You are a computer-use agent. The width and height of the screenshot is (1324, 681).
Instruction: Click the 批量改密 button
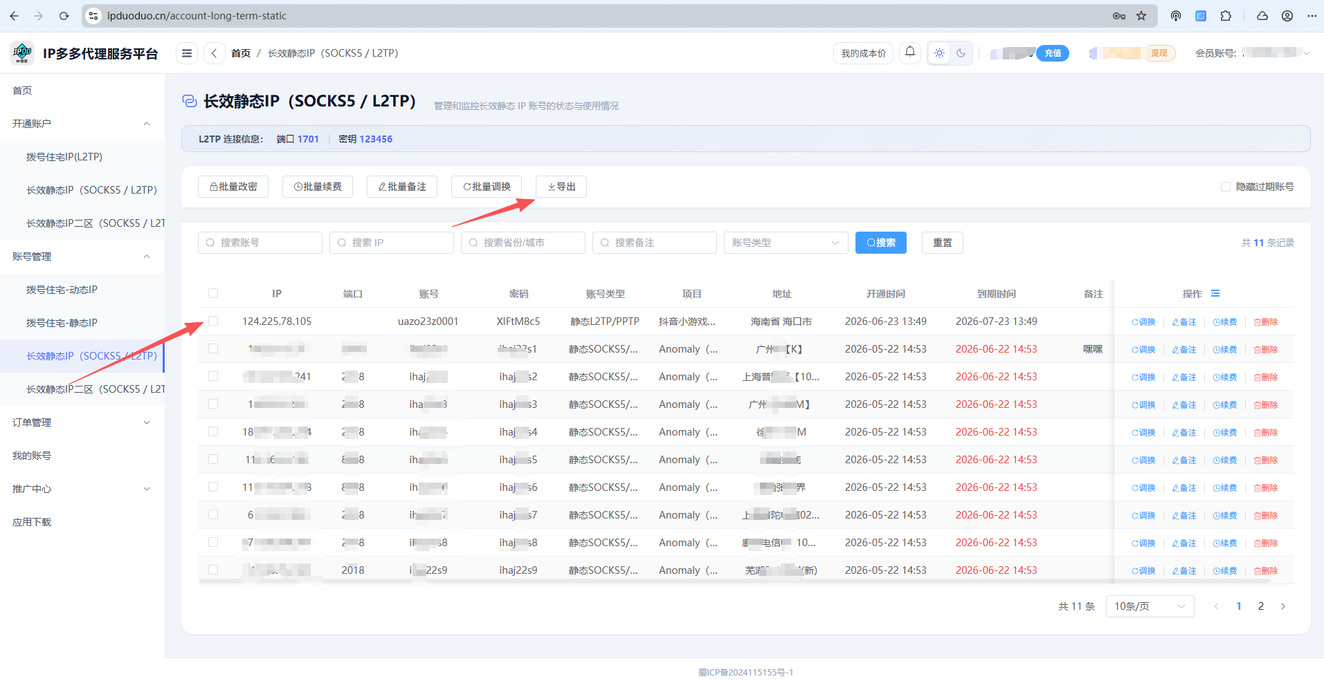point(233,187)
